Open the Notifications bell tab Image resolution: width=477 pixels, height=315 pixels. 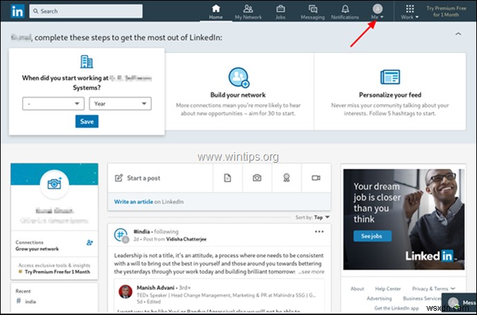click(x=344, y=12)
